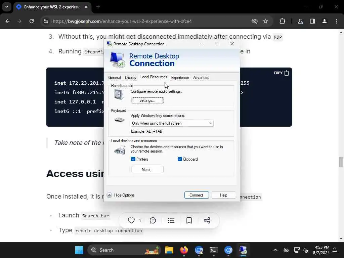Open Firefox from taskbar
Image resolution: width=344 pixels, height=258 pixels.
click(184, 250)
